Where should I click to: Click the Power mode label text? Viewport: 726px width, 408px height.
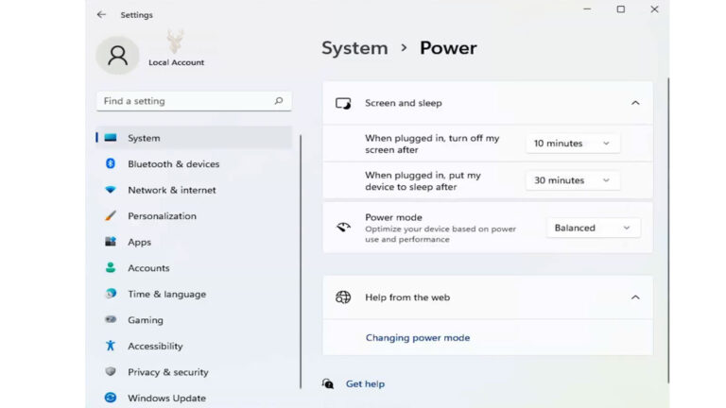[x=393, y=217]
